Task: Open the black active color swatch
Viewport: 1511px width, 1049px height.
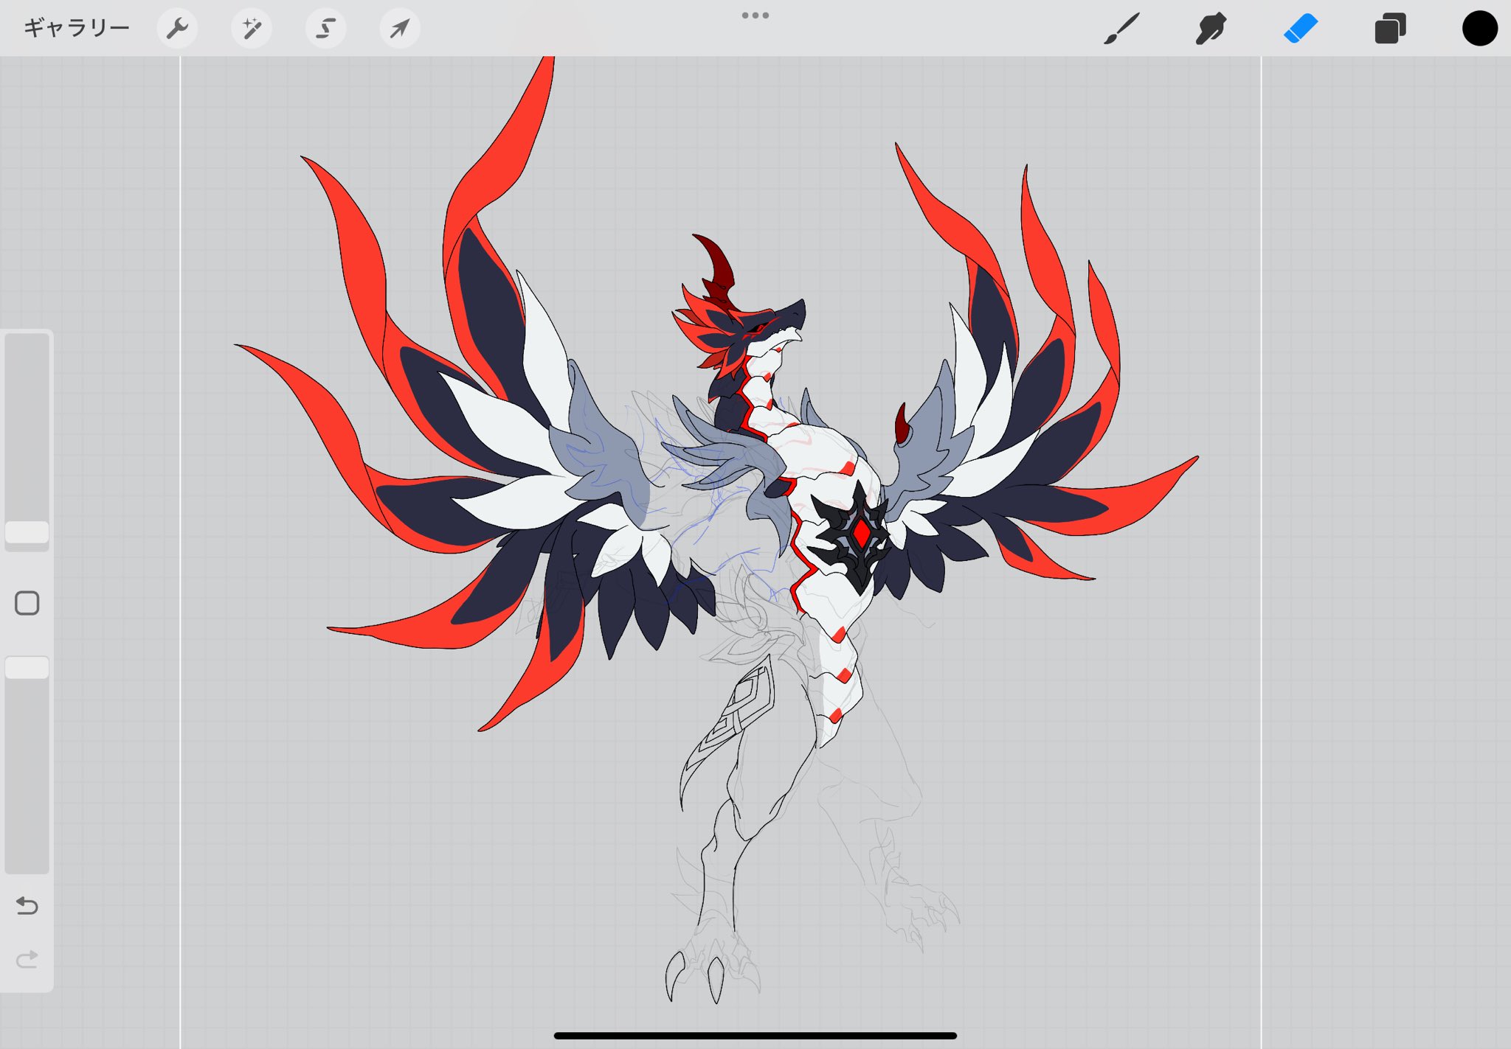Action: click(x=1479, y=28)
